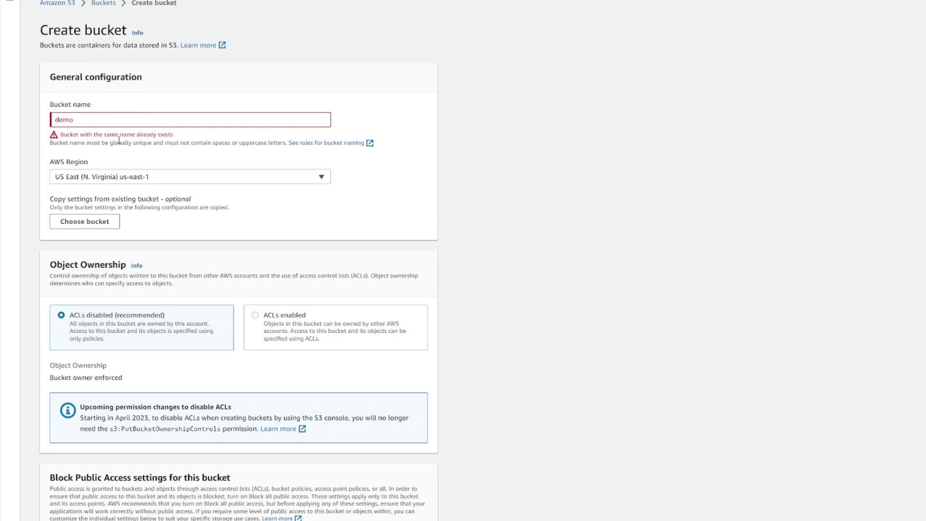Open Learn more in upcoming permission notice
926x521 pixels.
(278, 429)
